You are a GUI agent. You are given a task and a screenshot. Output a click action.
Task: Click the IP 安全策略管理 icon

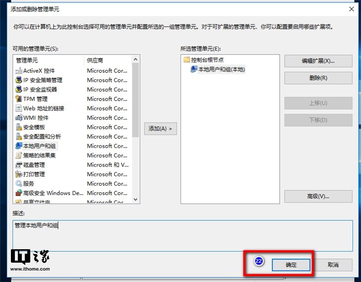19,80
